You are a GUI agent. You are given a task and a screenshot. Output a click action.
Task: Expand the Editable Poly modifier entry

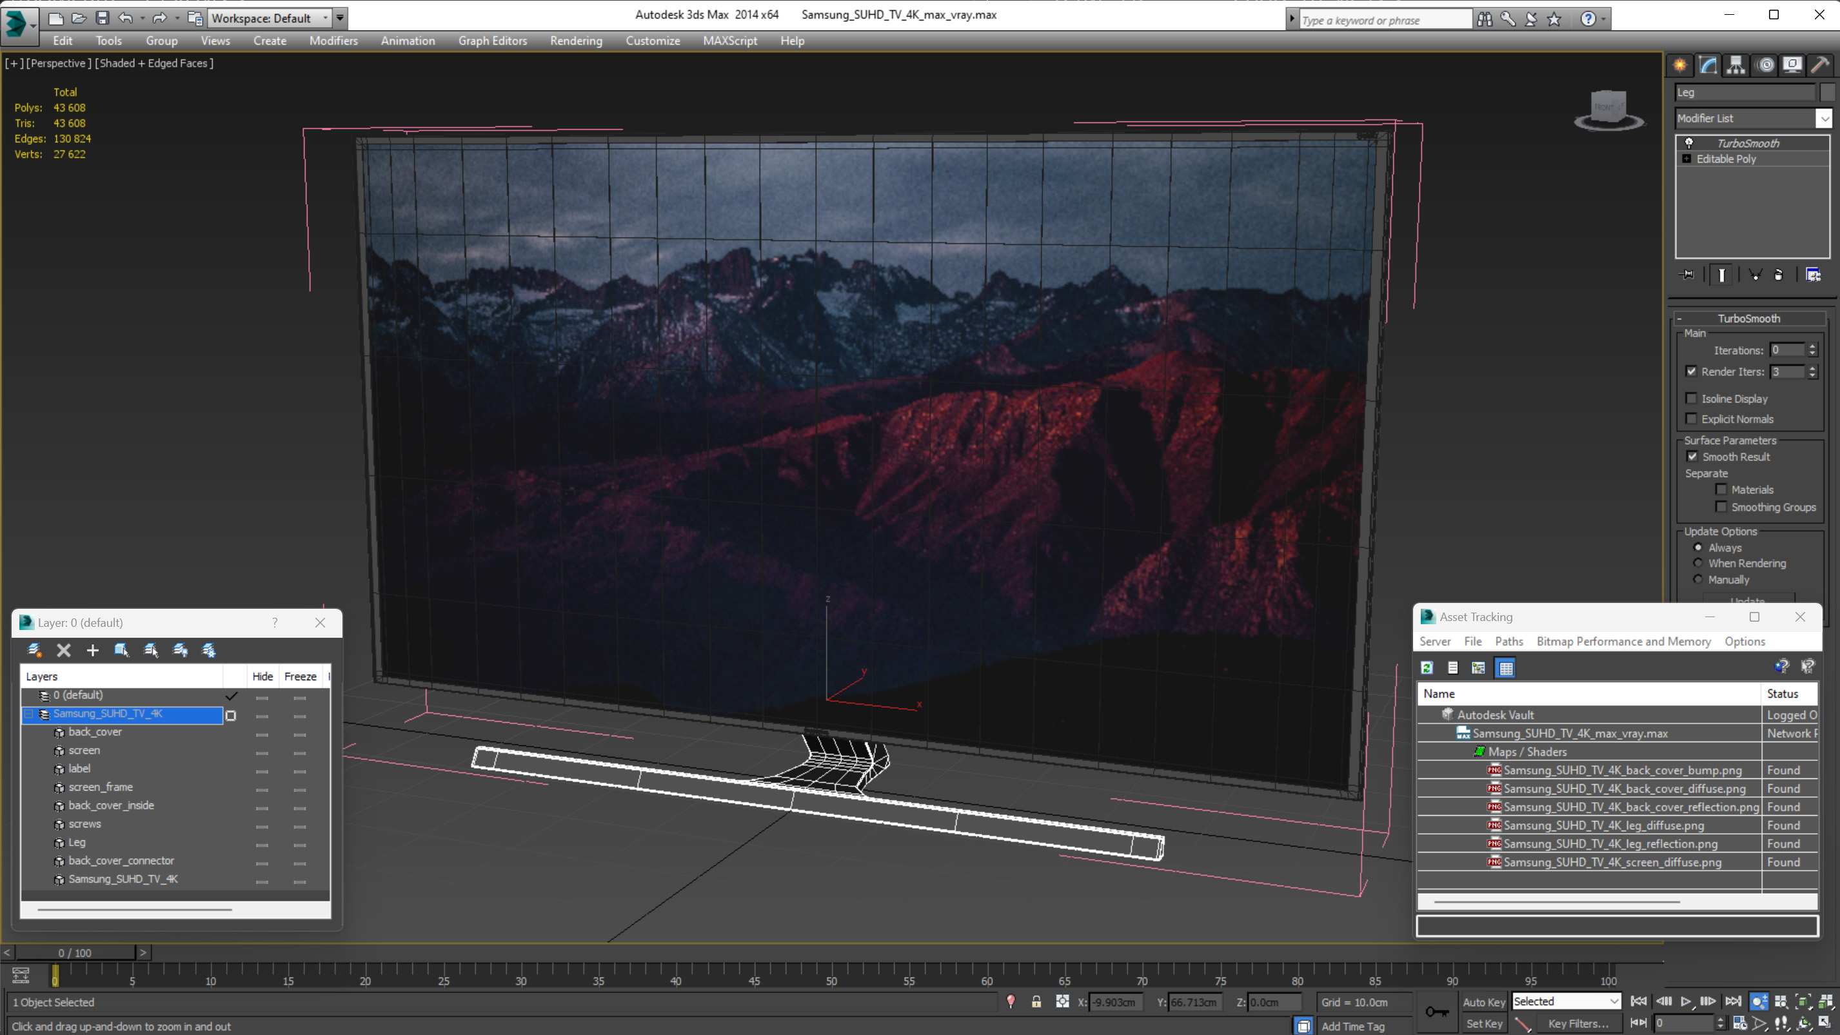[x=1687, y=159]
